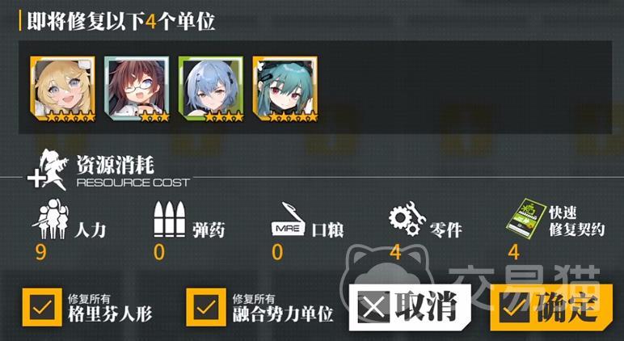Screen dimensions: 624x341
Task: Click the quick repair contract count 4
Action: [x=514, y=253]
